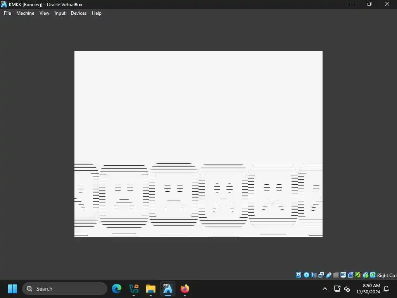
Task: Restore down the KMKK VirtualBox window
Action: (x=369, y=4)
